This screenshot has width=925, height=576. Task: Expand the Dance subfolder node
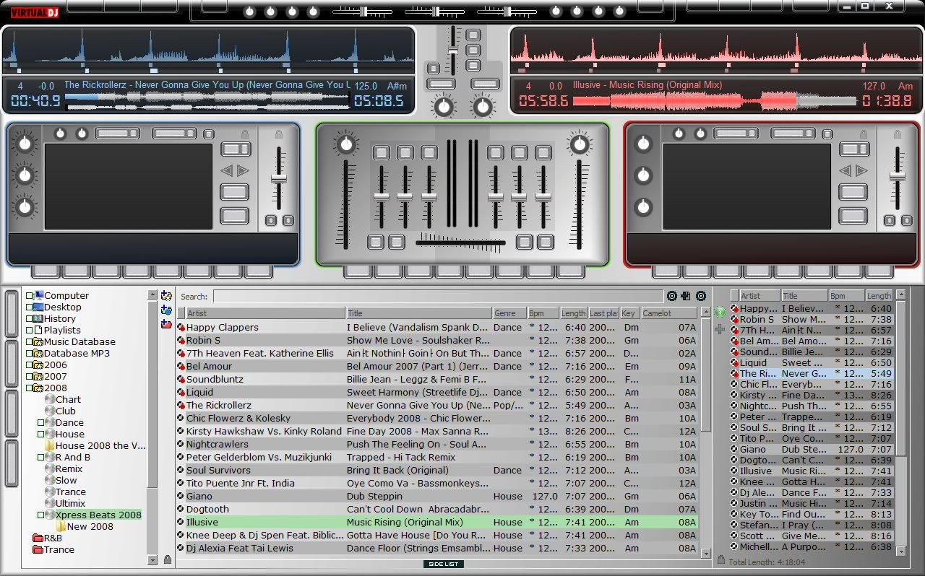[x=41, y=422]
